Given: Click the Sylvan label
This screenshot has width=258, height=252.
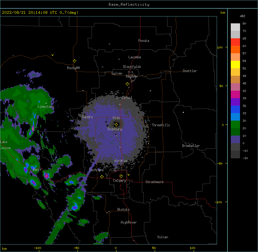Looking at the screenshot, I should click(117, 73).
